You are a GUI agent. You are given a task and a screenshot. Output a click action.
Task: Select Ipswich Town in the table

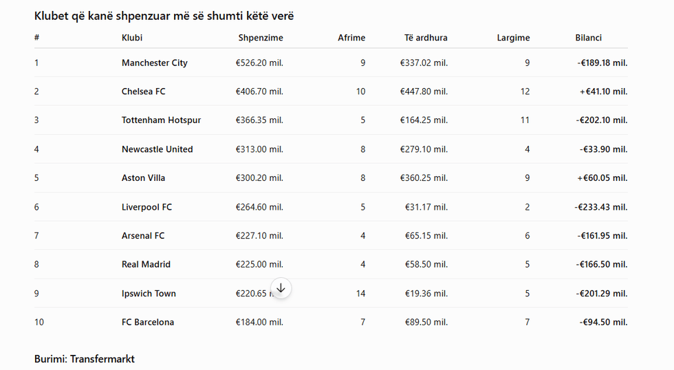click(149, 294)
